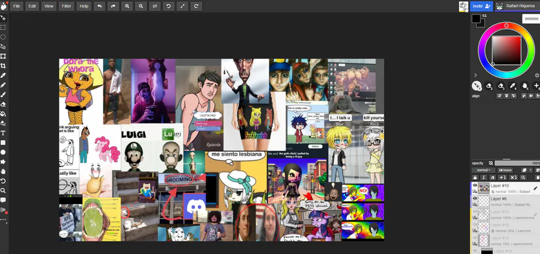The height and width of the screenshot is (254, 540).
Task: Click the Zoom out magnifier in top toolbar
Action: point(141,6)
